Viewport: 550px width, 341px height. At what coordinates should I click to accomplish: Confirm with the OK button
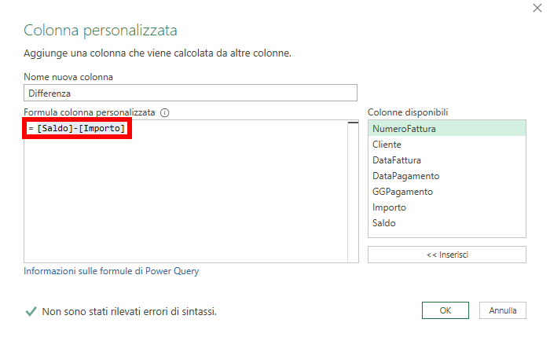click(x=445, y=310)
